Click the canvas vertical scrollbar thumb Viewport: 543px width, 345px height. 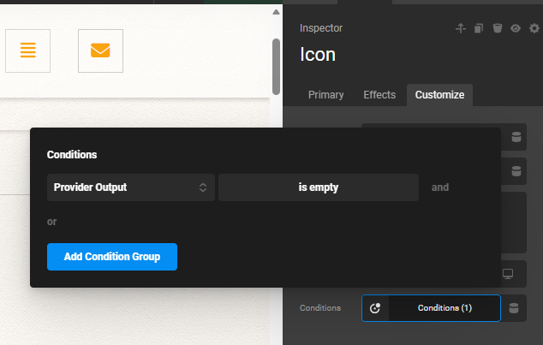(276, 67)
